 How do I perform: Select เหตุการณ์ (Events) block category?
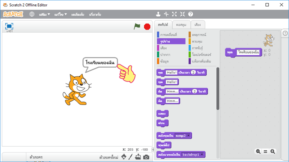pyautogui.click(x=197, y=35)
